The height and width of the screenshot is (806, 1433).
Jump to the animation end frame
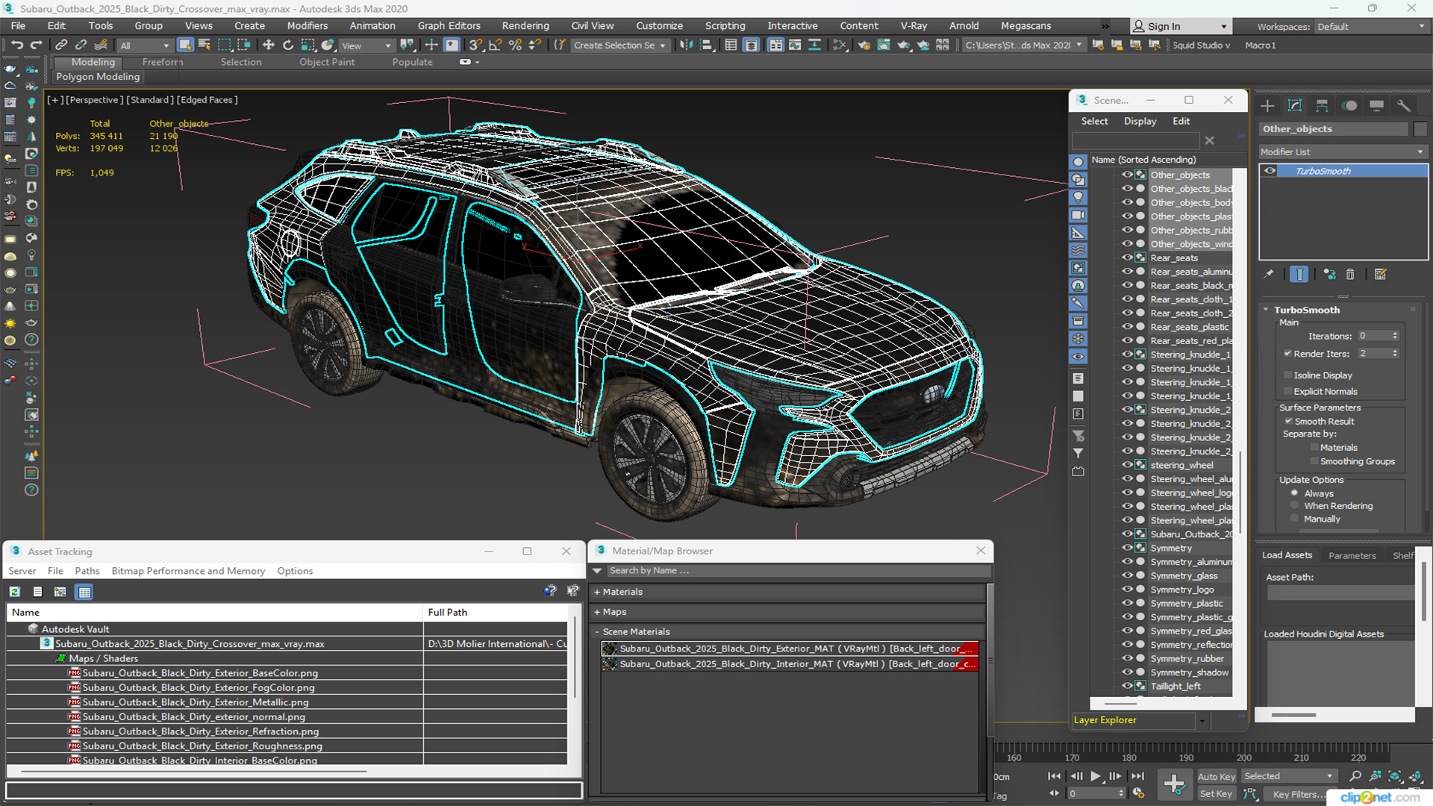[x=1137, y=776]
